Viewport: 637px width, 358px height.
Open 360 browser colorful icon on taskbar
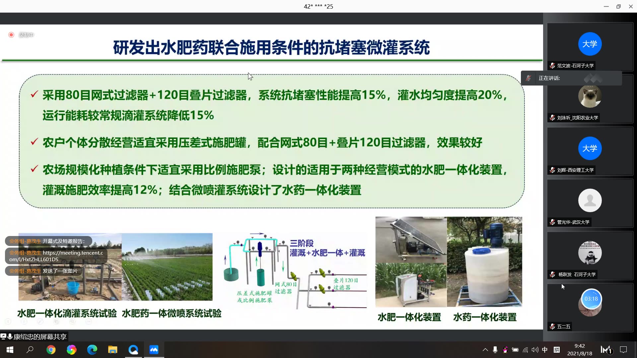pyautogui.click(x=71, y=350)
